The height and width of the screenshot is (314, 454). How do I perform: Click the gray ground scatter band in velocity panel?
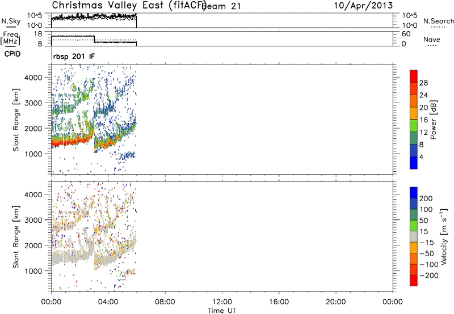[x=73, y=257]
